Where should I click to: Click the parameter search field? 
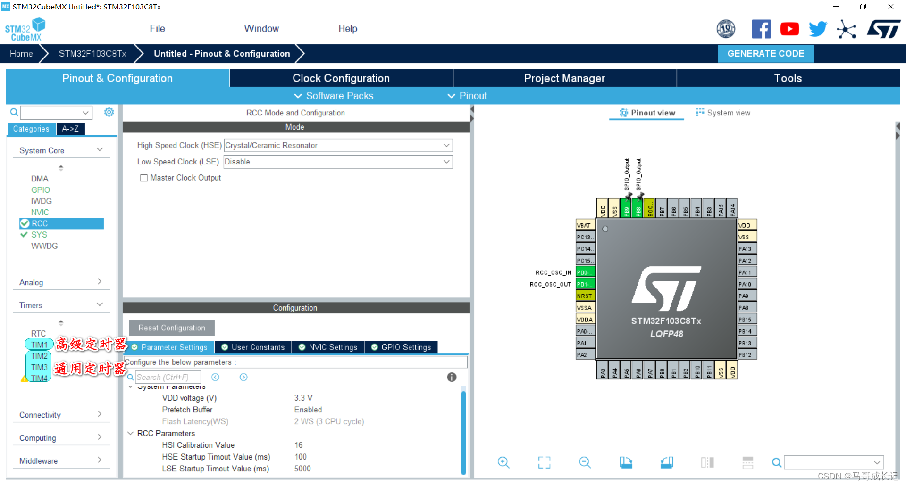pos(168,377)
